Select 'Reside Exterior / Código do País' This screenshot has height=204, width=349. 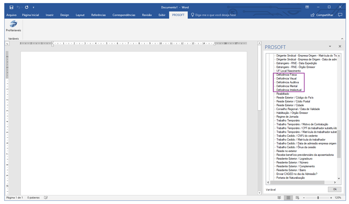point(295,98)
